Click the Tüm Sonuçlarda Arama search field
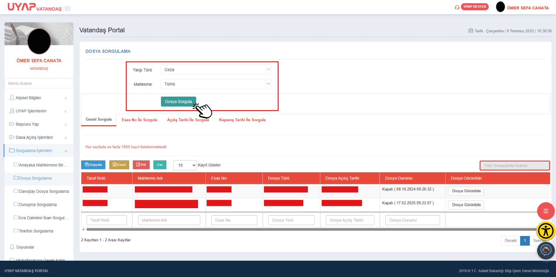 click(x=515, y=166)
